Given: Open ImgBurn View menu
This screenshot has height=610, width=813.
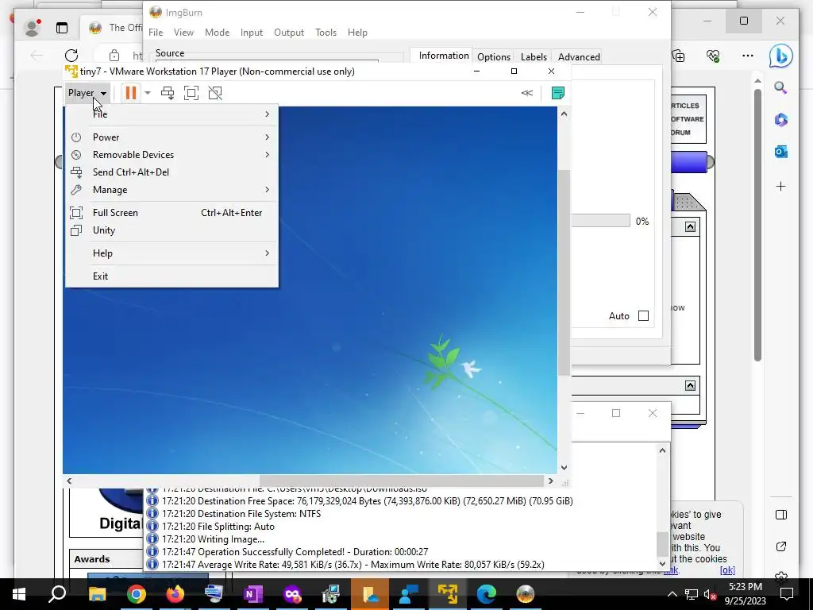Looking at the screenshot, I should click(x=183, y=32).
